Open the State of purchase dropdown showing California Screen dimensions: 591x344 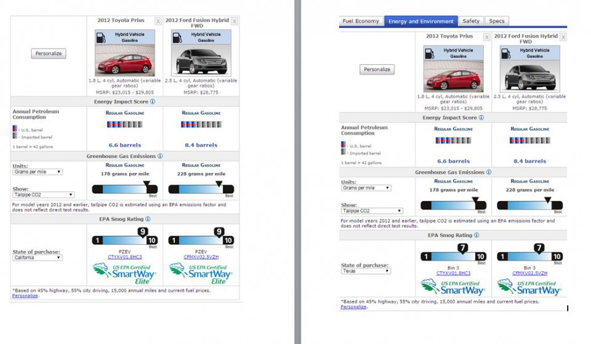[x=37, y=258]
